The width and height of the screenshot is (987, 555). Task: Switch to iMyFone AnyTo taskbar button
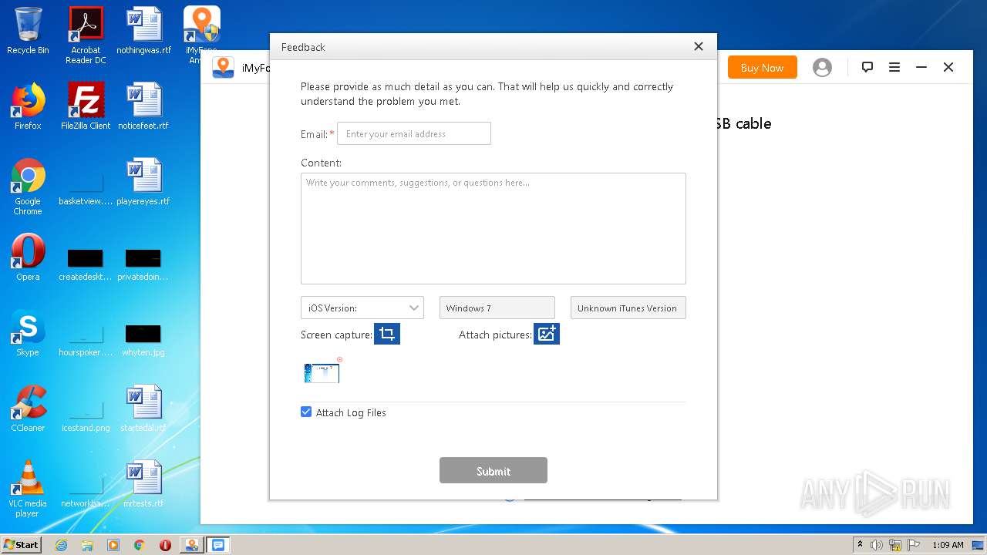191,545
